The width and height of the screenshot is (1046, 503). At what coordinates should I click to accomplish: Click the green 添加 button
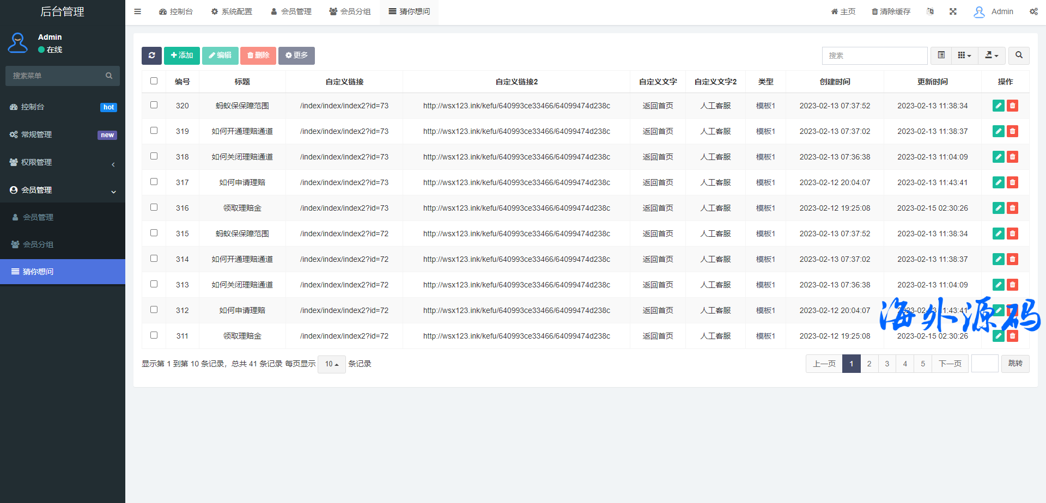click(182, 56)
